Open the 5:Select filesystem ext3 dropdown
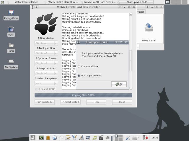Image resolution: width=189 pixels, height=141 pixels. [x=46, y=83]
